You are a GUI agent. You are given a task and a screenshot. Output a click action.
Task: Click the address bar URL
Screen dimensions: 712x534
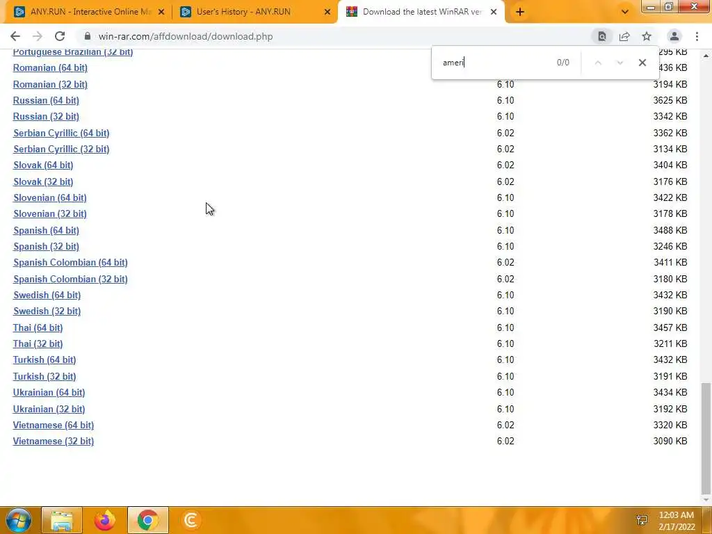[x=186, y=36]
